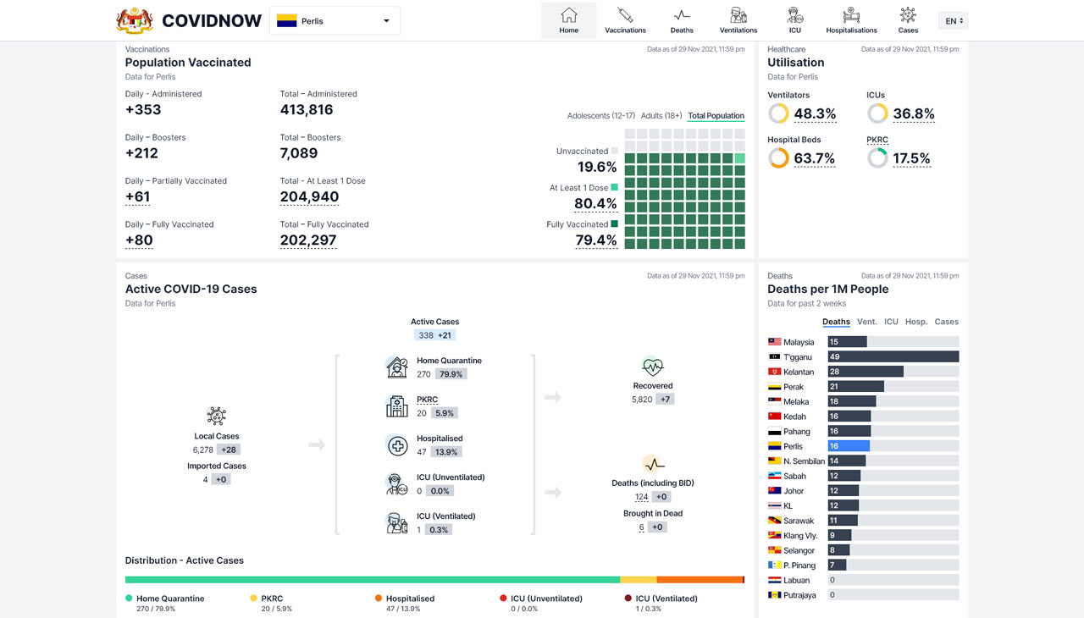This screenshot has height=618, width=1084.
Task: Click the COVIDNOW title link
Action: pyautogui.click(x=212, y=21)
